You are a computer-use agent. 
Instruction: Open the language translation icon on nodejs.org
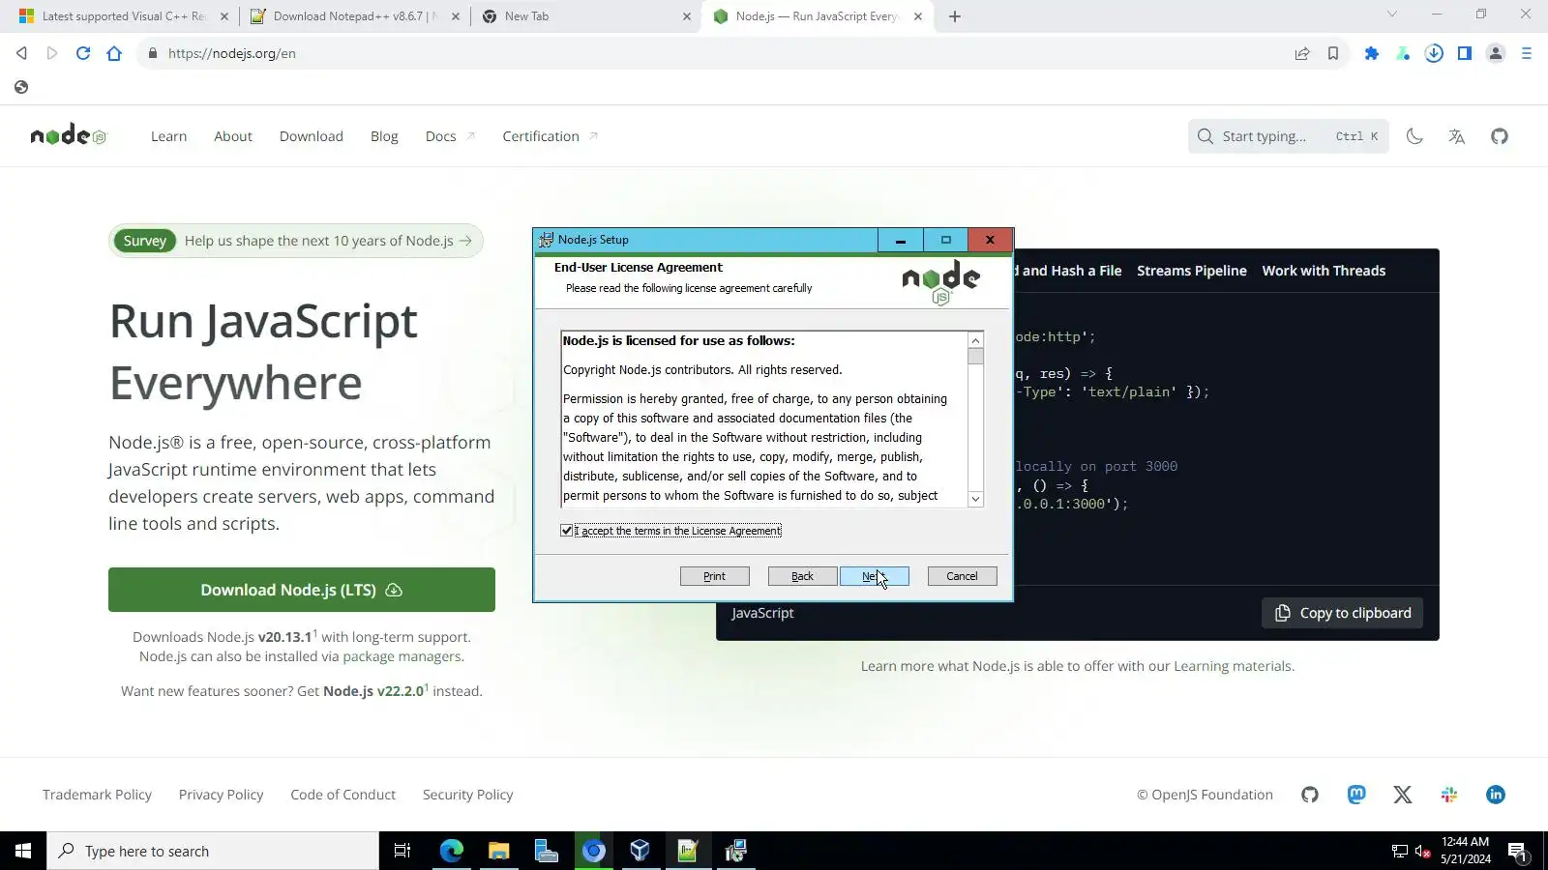(1457, 136)
